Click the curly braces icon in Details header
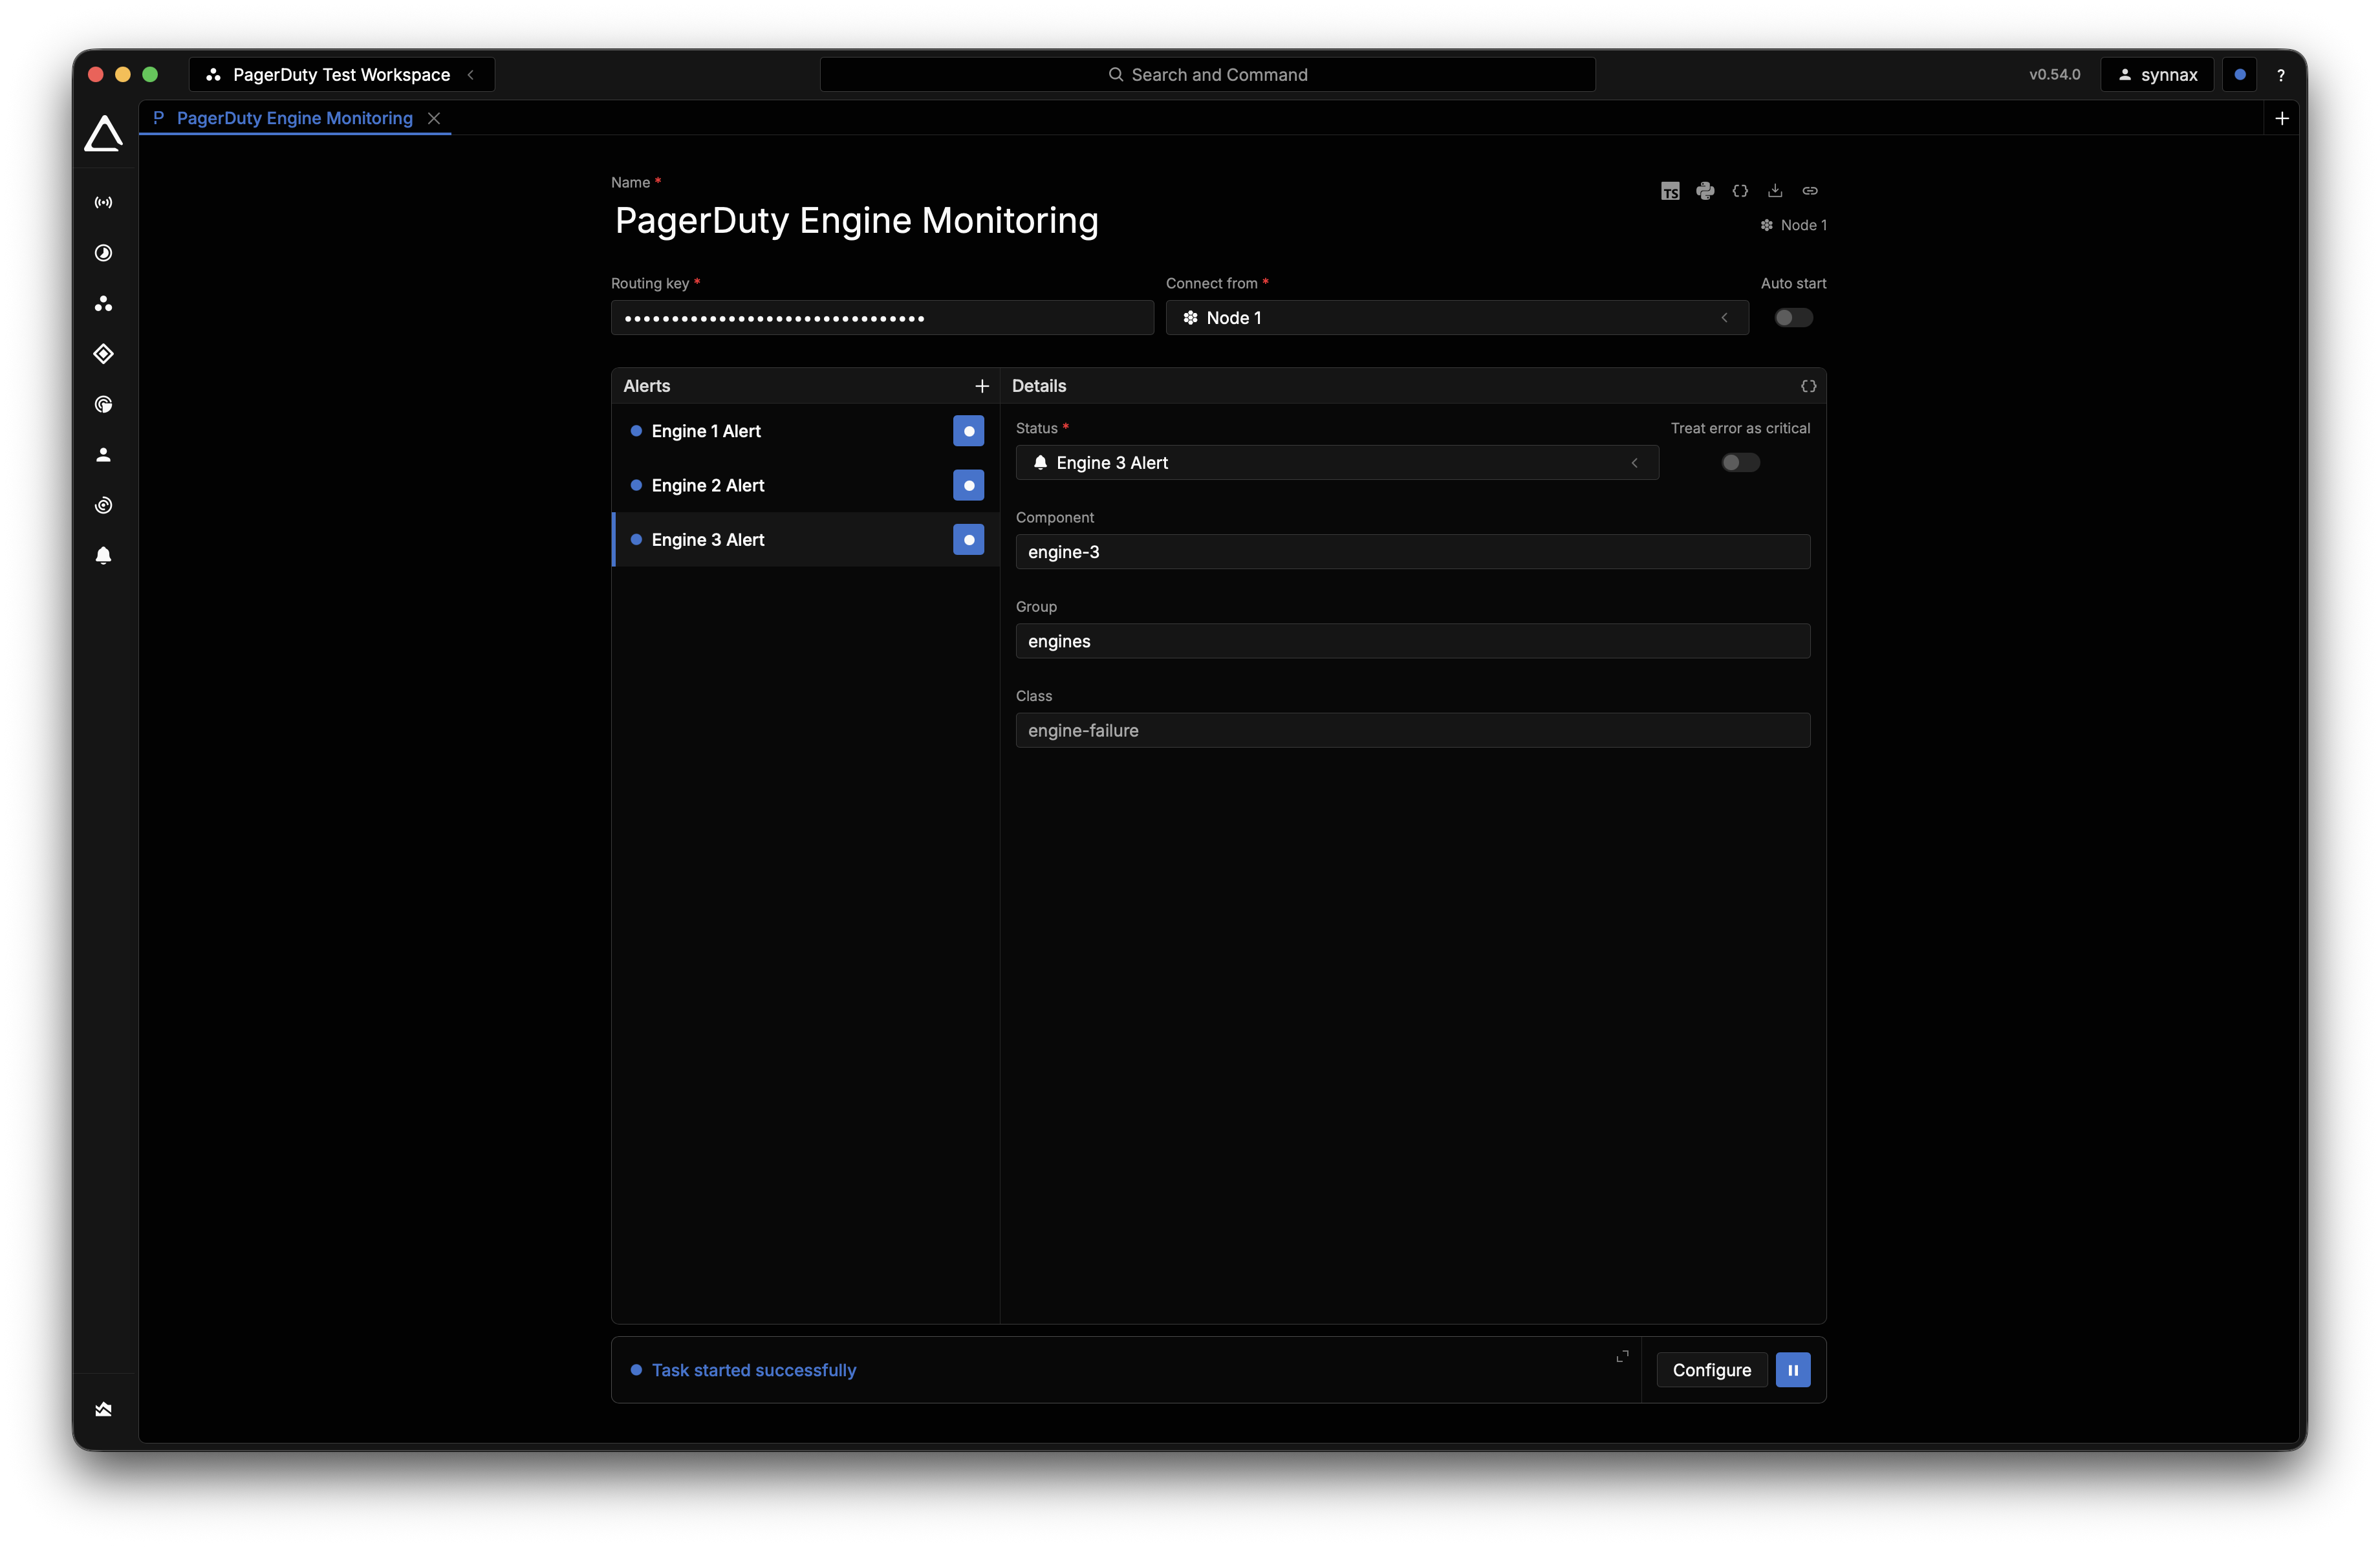 (1808, 386)
